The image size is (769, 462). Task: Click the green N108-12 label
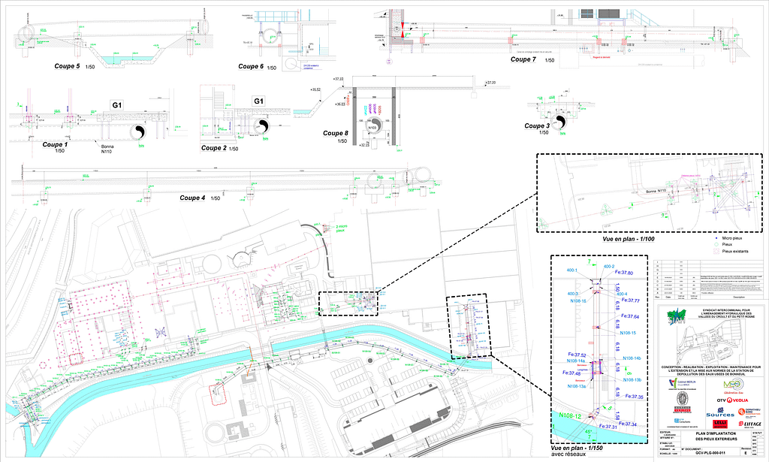pos(571,415)
